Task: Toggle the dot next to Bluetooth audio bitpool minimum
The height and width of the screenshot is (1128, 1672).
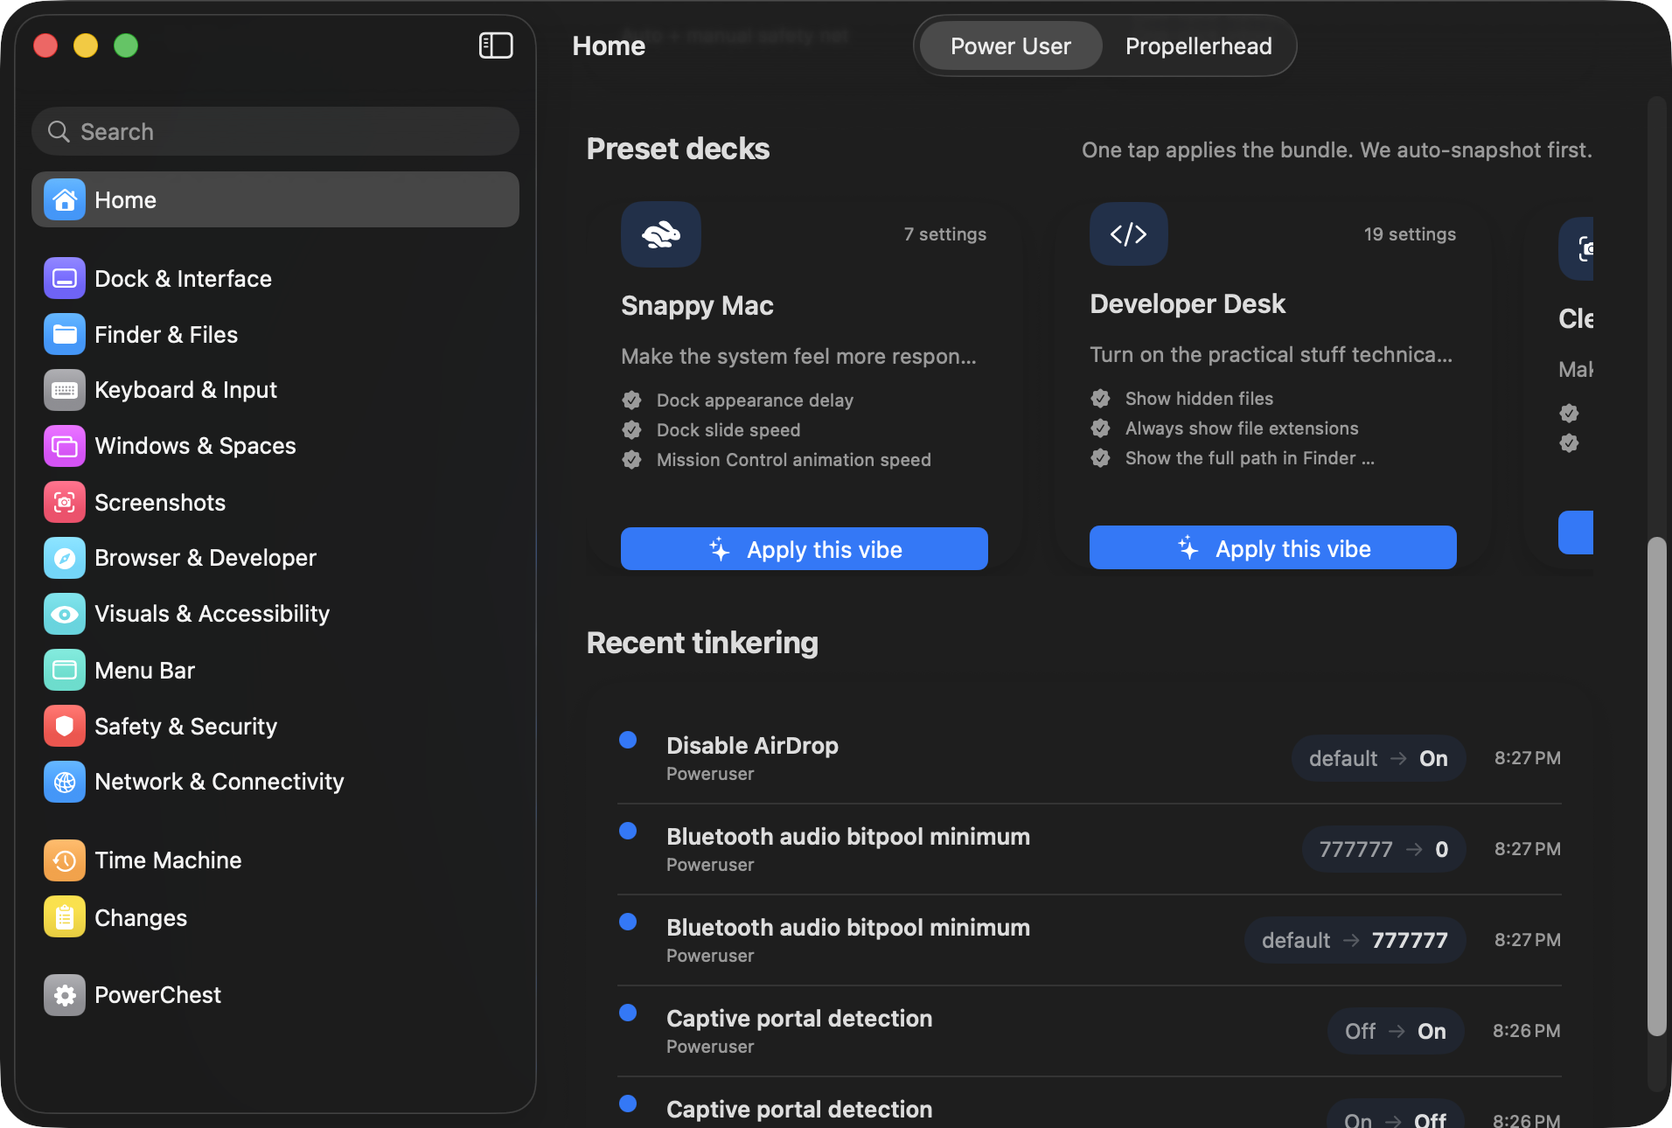Action: pyautogui.click(x=628, y=832)
